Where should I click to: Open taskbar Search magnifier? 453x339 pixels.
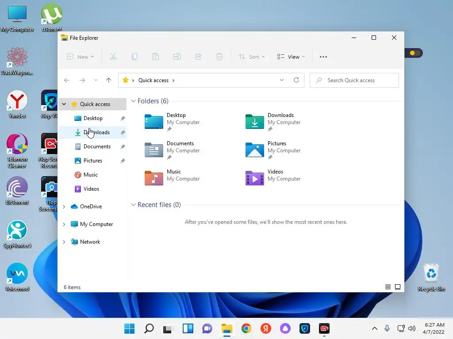(149, 328)
